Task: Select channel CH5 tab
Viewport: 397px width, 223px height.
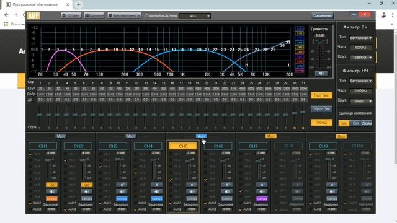Action: (183, 146)
